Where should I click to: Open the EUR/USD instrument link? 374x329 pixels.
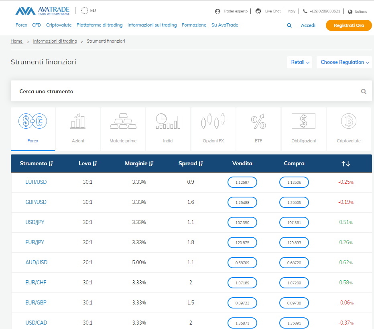coord(36,182)
